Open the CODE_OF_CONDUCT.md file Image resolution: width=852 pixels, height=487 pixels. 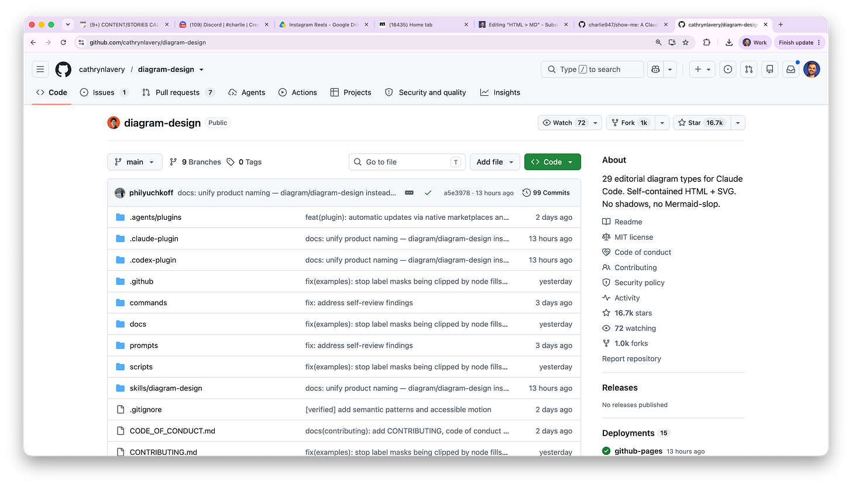(x=173, y=431)
